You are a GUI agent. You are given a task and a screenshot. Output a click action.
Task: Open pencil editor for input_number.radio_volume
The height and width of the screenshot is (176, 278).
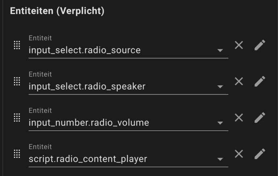click(260, 117)
